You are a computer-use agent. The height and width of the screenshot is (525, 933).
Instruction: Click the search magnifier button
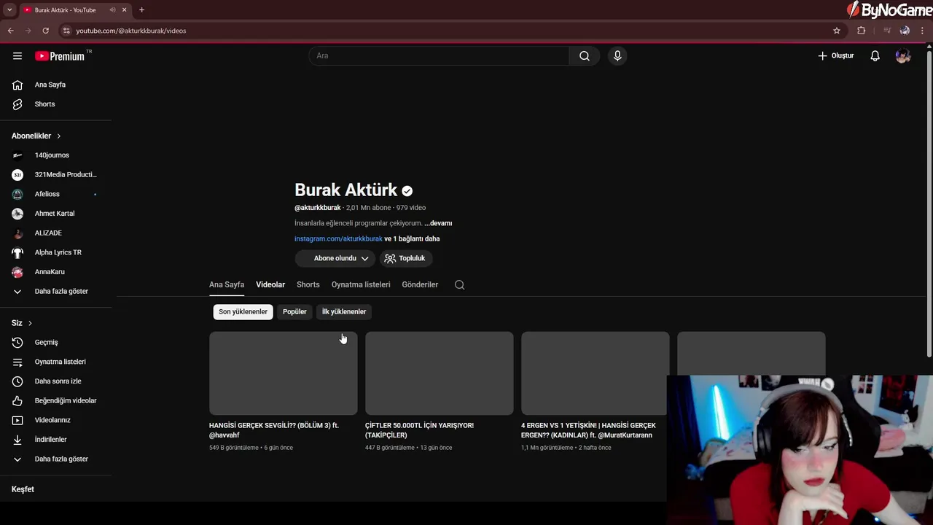(x=585, y=55)
